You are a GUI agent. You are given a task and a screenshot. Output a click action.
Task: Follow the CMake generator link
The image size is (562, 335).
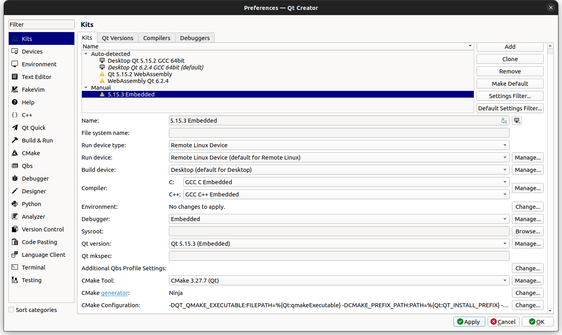pyautogui.click(x=114, y=293)
